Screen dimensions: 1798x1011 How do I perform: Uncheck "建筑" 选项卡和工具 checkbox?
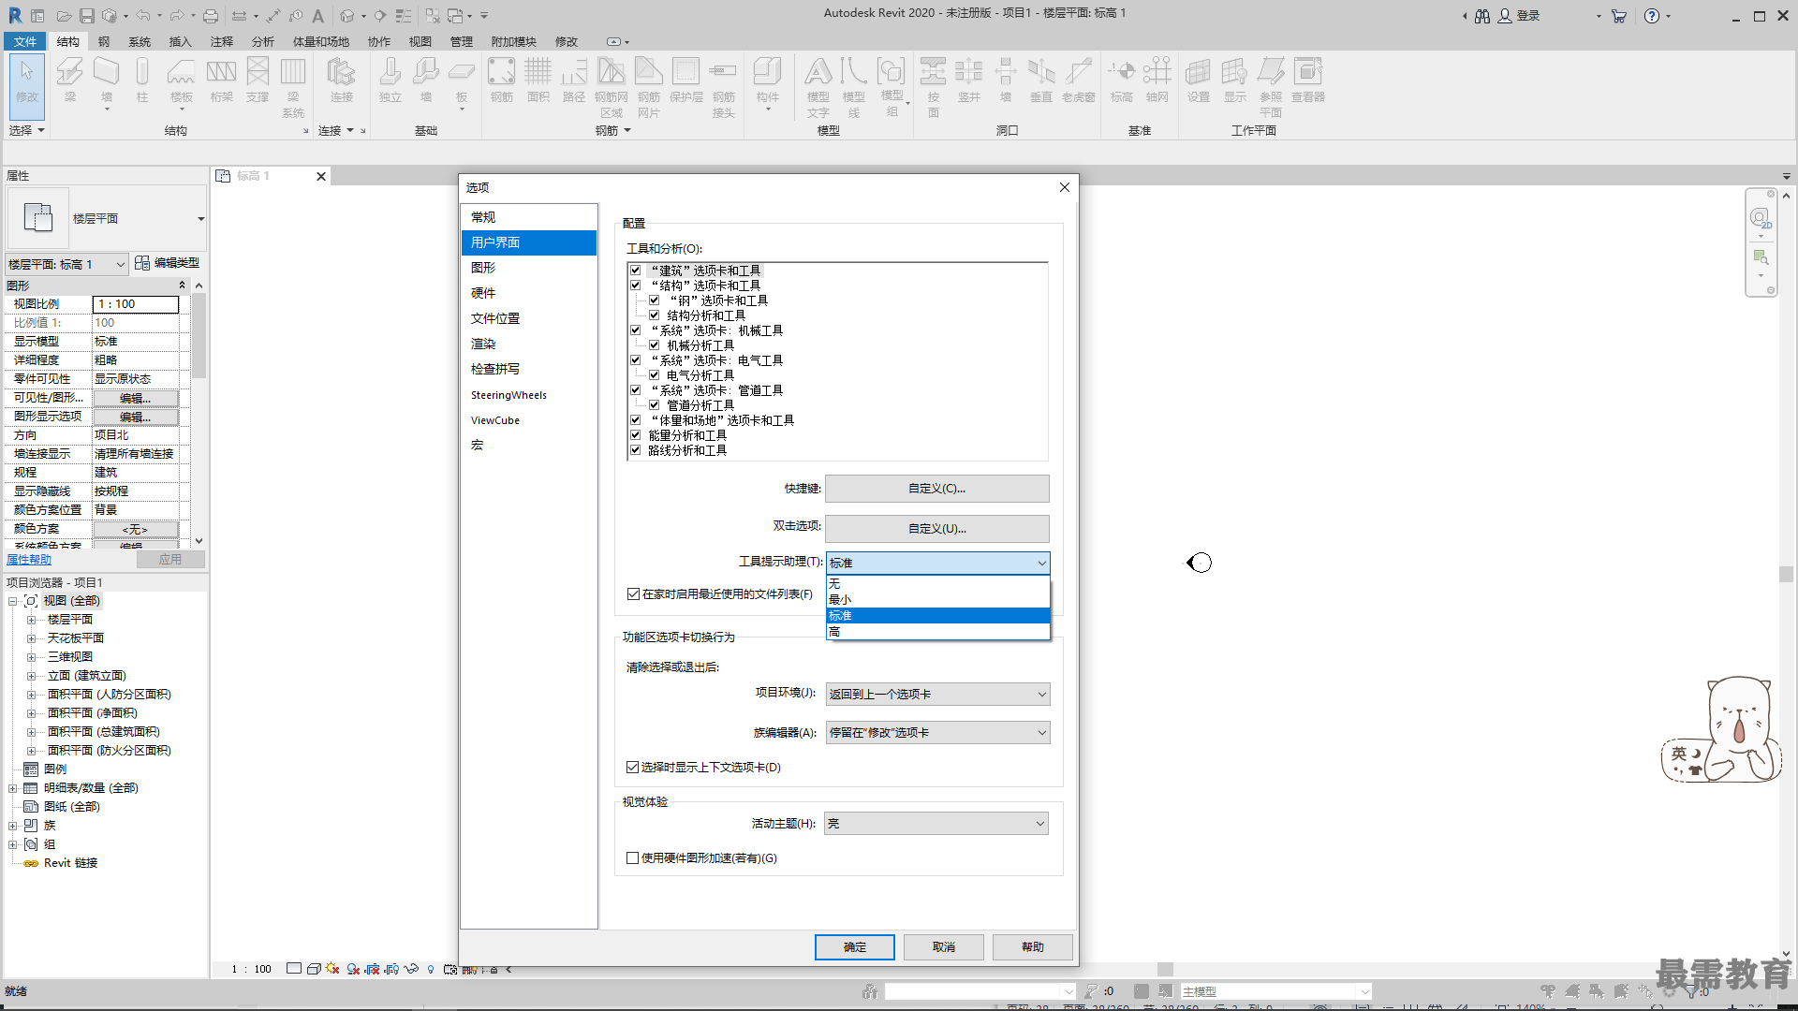click(x=635, y=270)
